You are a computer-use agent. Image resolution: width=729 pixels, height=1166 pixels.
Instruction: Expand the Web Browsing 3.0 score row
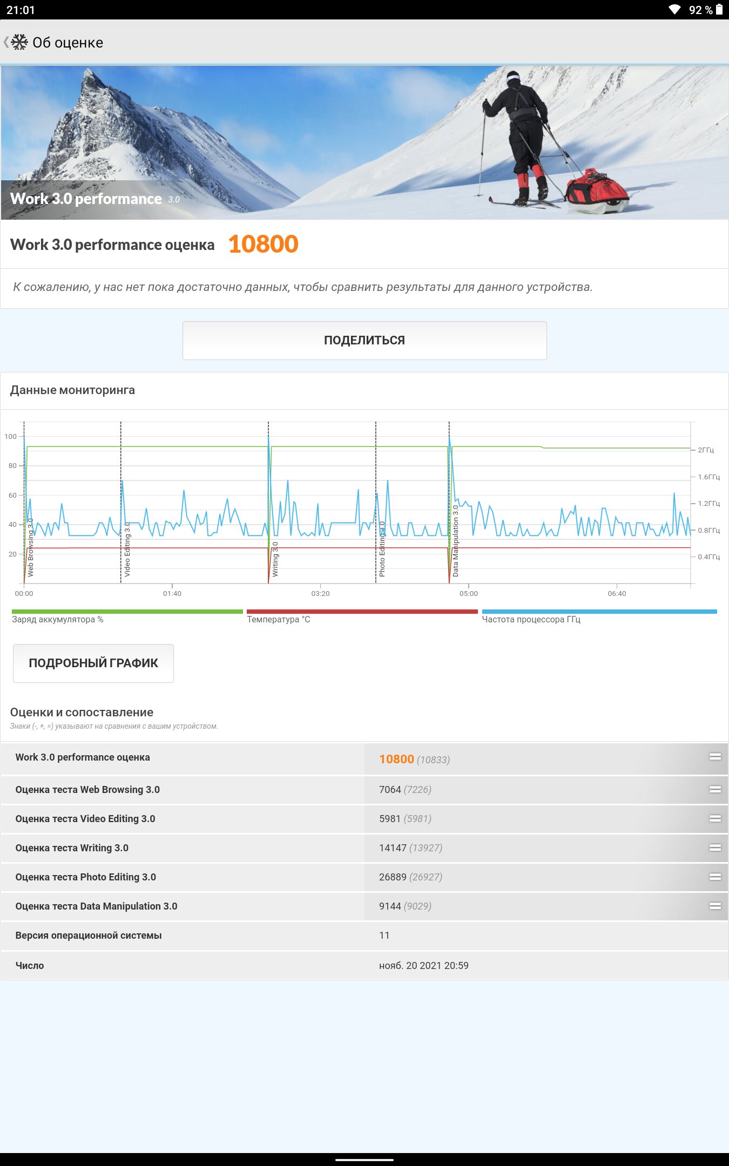[715, 789]
